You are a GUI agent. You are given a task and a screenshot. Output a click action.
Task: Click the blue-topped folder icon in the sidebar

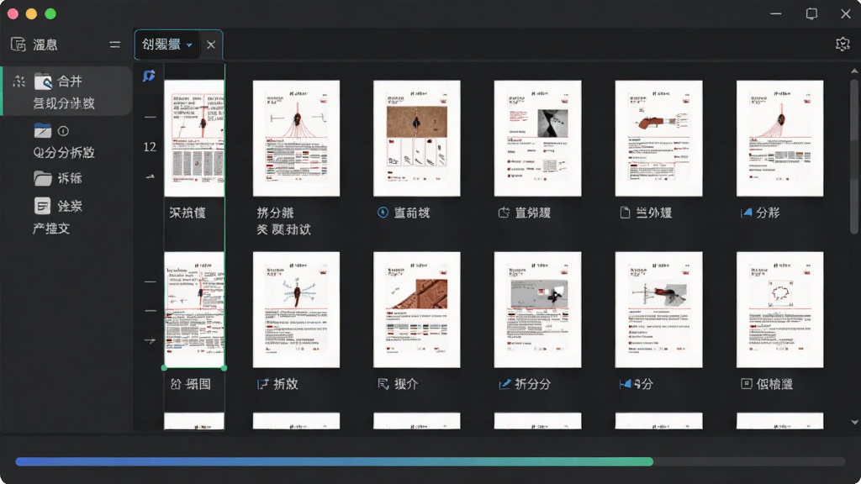pos(42,130)
